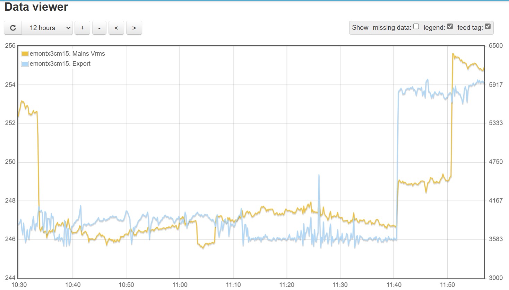Click the 11:40 x-axis time label

pos(394,284)
